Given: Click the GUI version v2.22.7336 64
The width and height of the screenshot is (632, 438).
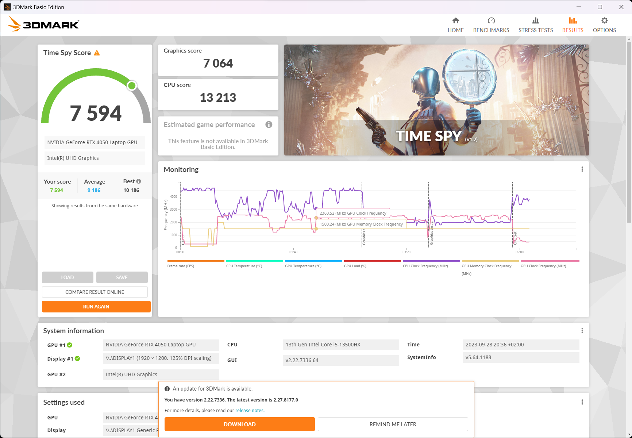Looking at the screenshot, I should point(341,360).
